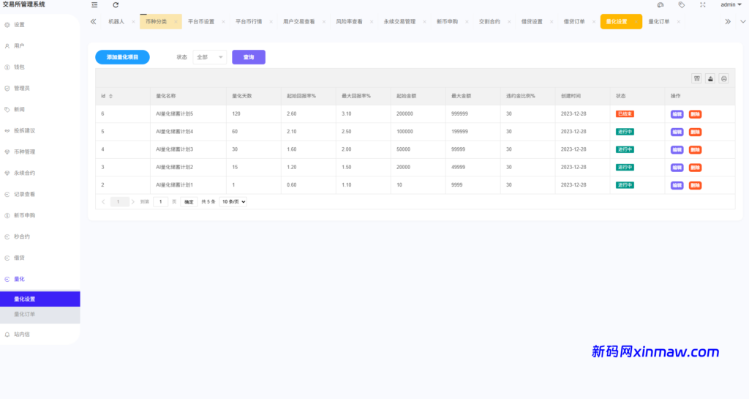The image size is (749, 399).
Task: Select 量化订单 in the sidebar submenu
Action: 25,314
